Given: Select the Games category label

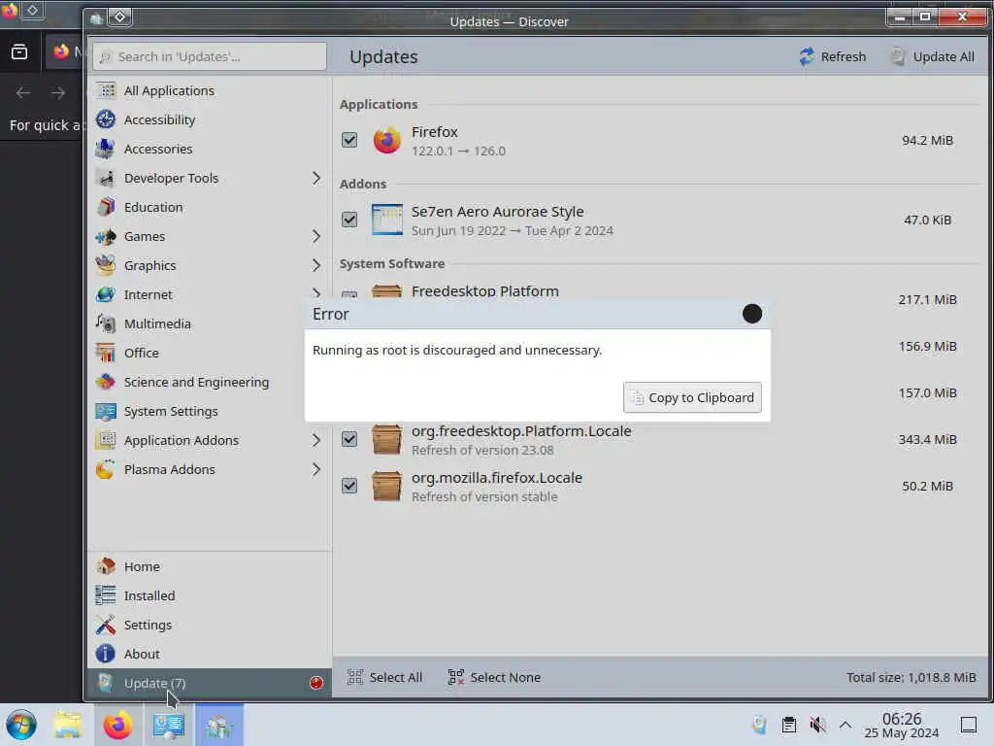Looking at the screenshot, I should (145, 237).
